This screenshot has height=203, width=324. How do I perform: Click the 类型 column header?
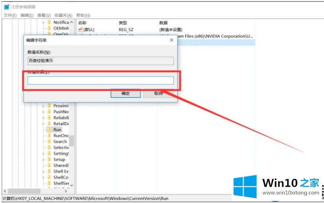pyautogui.click(x=123, y=23)
